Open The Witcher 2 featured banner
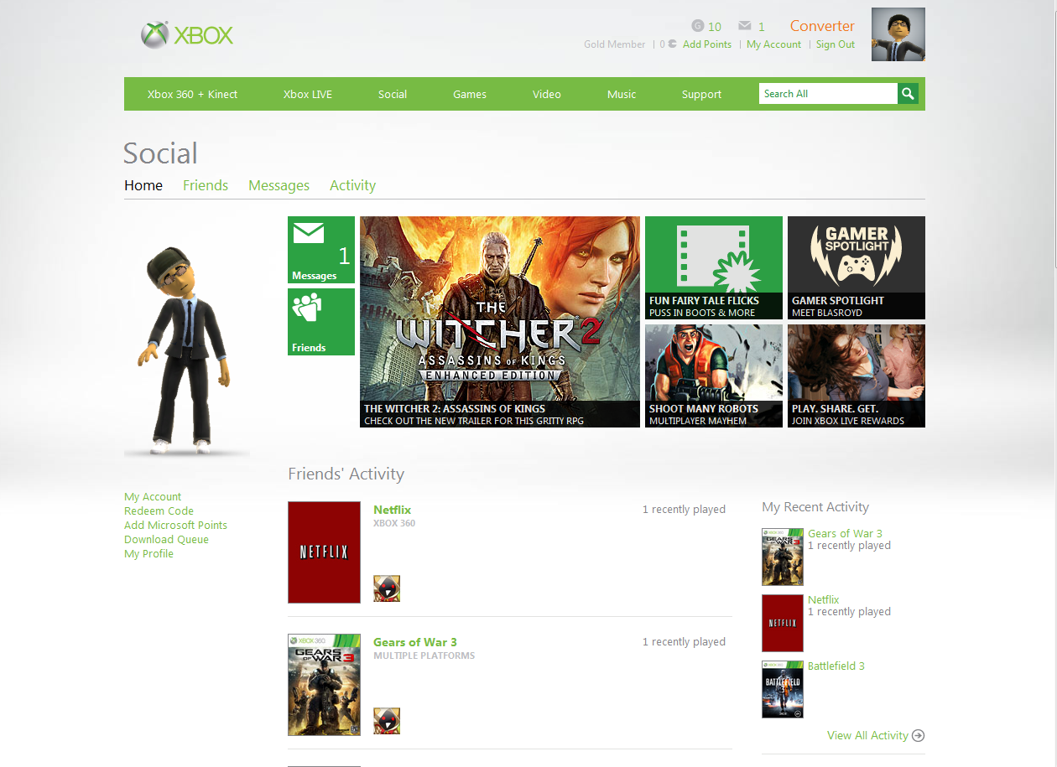The image size is (1057, 767). 500,322
